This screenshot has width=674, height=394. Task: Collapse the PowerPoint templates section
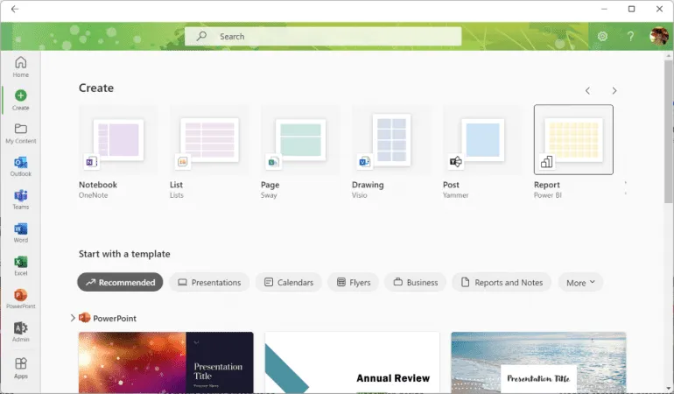click(x=73, y=318)
